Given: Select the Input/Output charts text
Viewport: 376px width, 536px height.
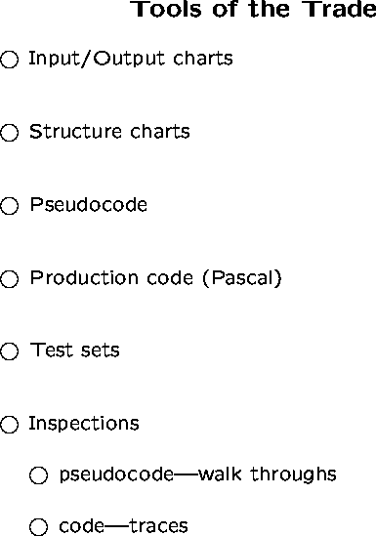Looking at the screenshot, I should [x=131, y=59].
